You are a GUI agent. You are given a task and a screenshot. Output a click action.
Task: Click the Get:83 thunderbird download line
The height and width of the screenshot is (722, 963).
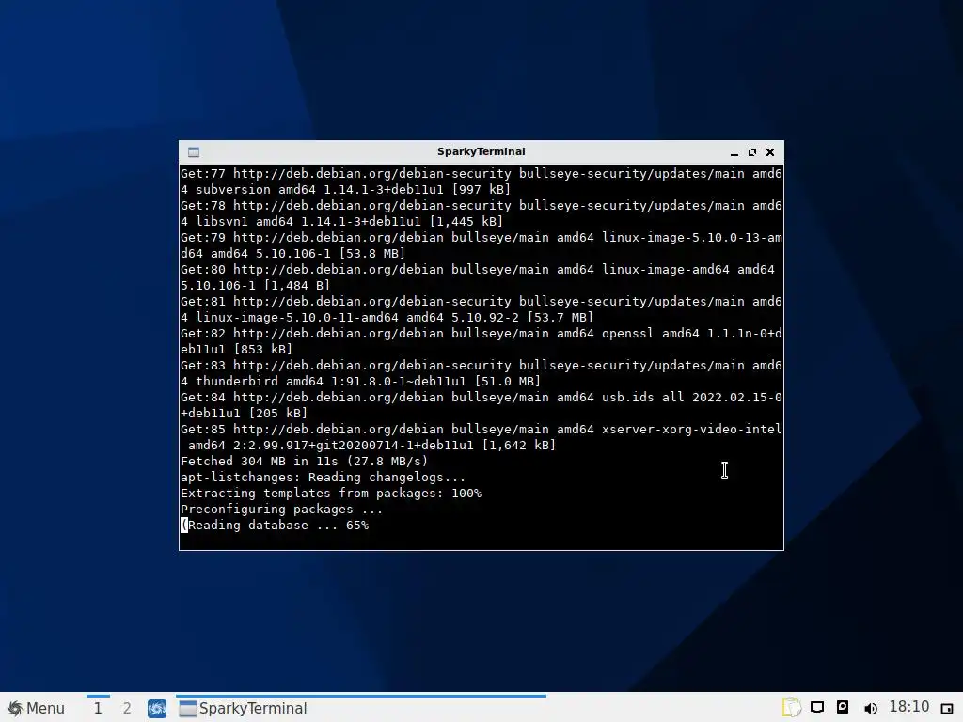[x=481, y=373]
